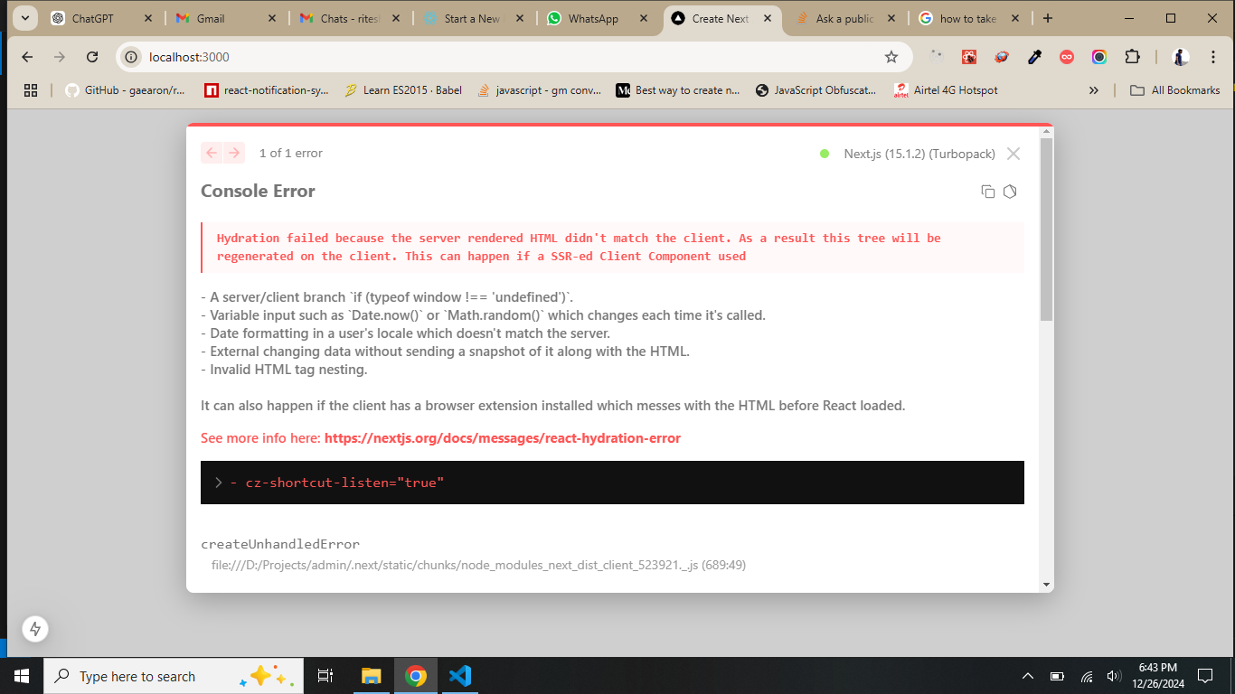
Task: Open Best way to create bookmark
Action: coord(678,90)
